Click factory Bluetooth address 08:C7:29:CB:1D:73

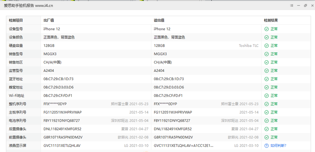coord(58,79)
